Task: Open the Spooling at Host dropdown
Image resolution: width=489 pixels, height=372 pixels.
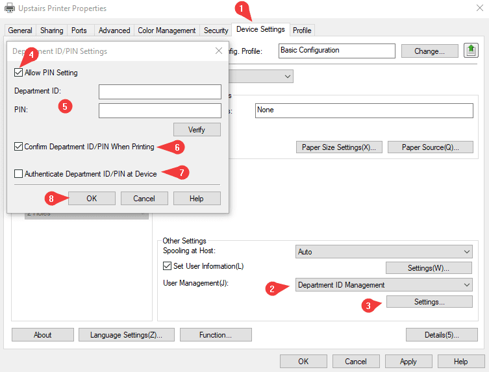Action: pyautogui.click(x=384, y=251)
